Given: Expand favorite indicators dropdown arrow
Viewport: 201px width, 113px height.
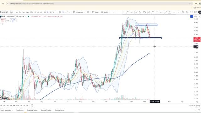Looking at the screenshot, I should (85, 12).
